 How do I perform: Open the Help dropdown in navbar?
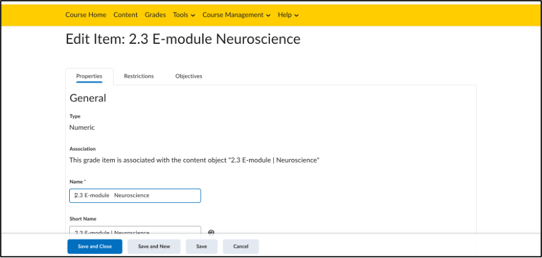(288, 15)
